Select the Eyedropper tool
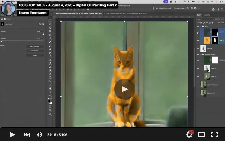Screen dimensions: 225x141 pyautogui.click(x=50, y=38)
